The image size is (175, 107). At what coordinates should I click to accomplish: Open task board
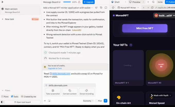point(22,102)
